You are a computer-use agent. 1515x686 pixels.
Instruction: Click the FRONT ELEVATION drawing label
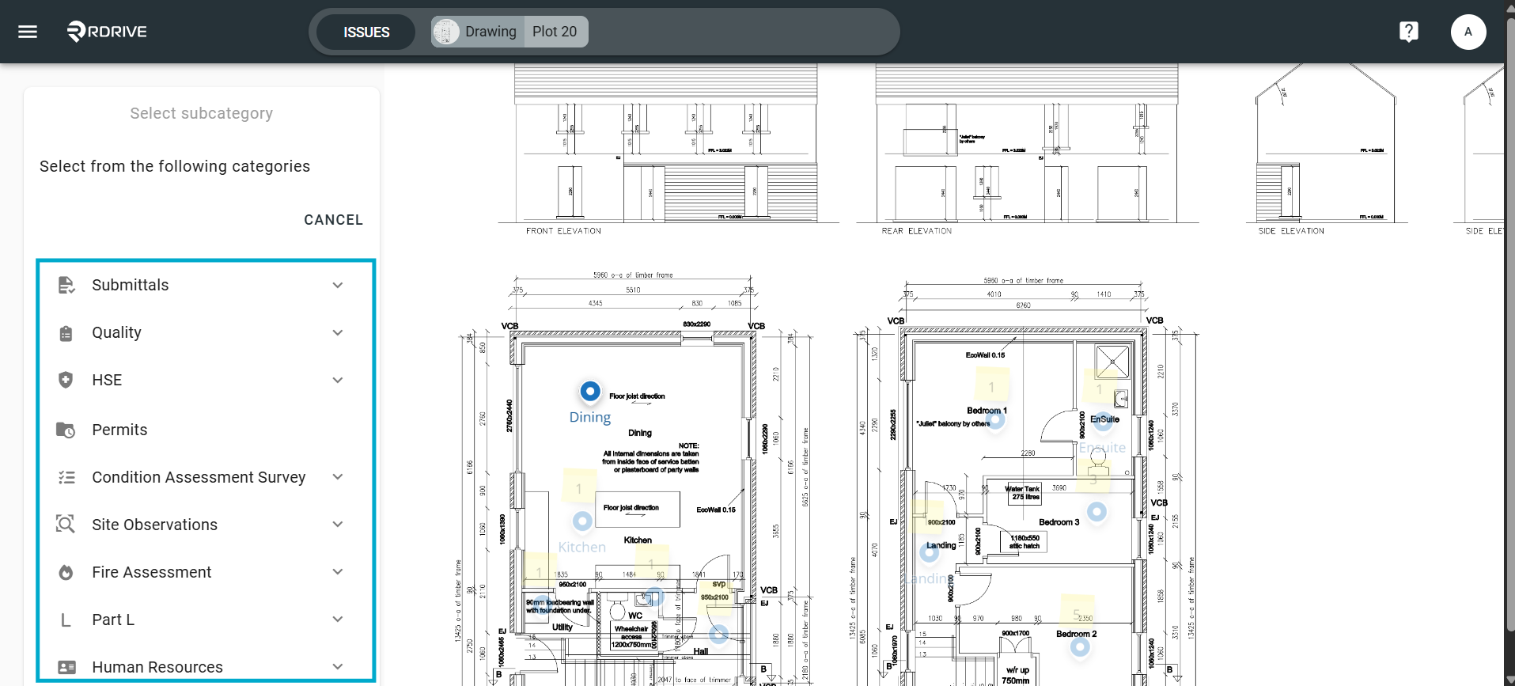(x=564, y=231)
